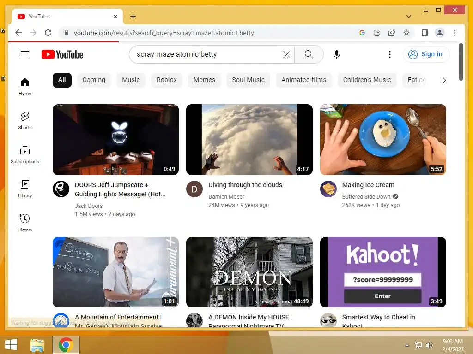Click the browser address bar URL
Viewport: 473px width, 354px height.
coord(164,33)
